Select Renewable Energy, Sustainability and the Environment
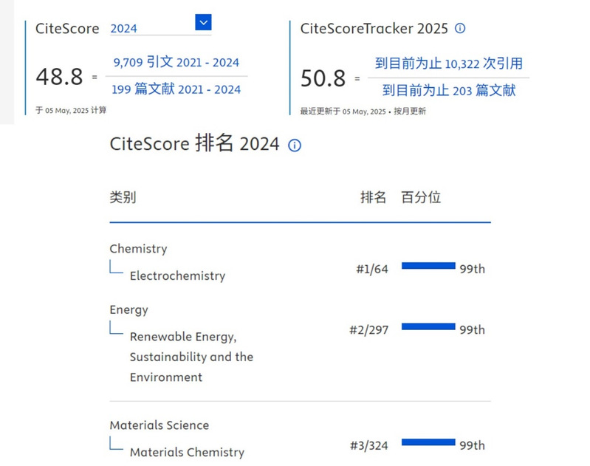590x466 pixels. click(x=191, y=357)
